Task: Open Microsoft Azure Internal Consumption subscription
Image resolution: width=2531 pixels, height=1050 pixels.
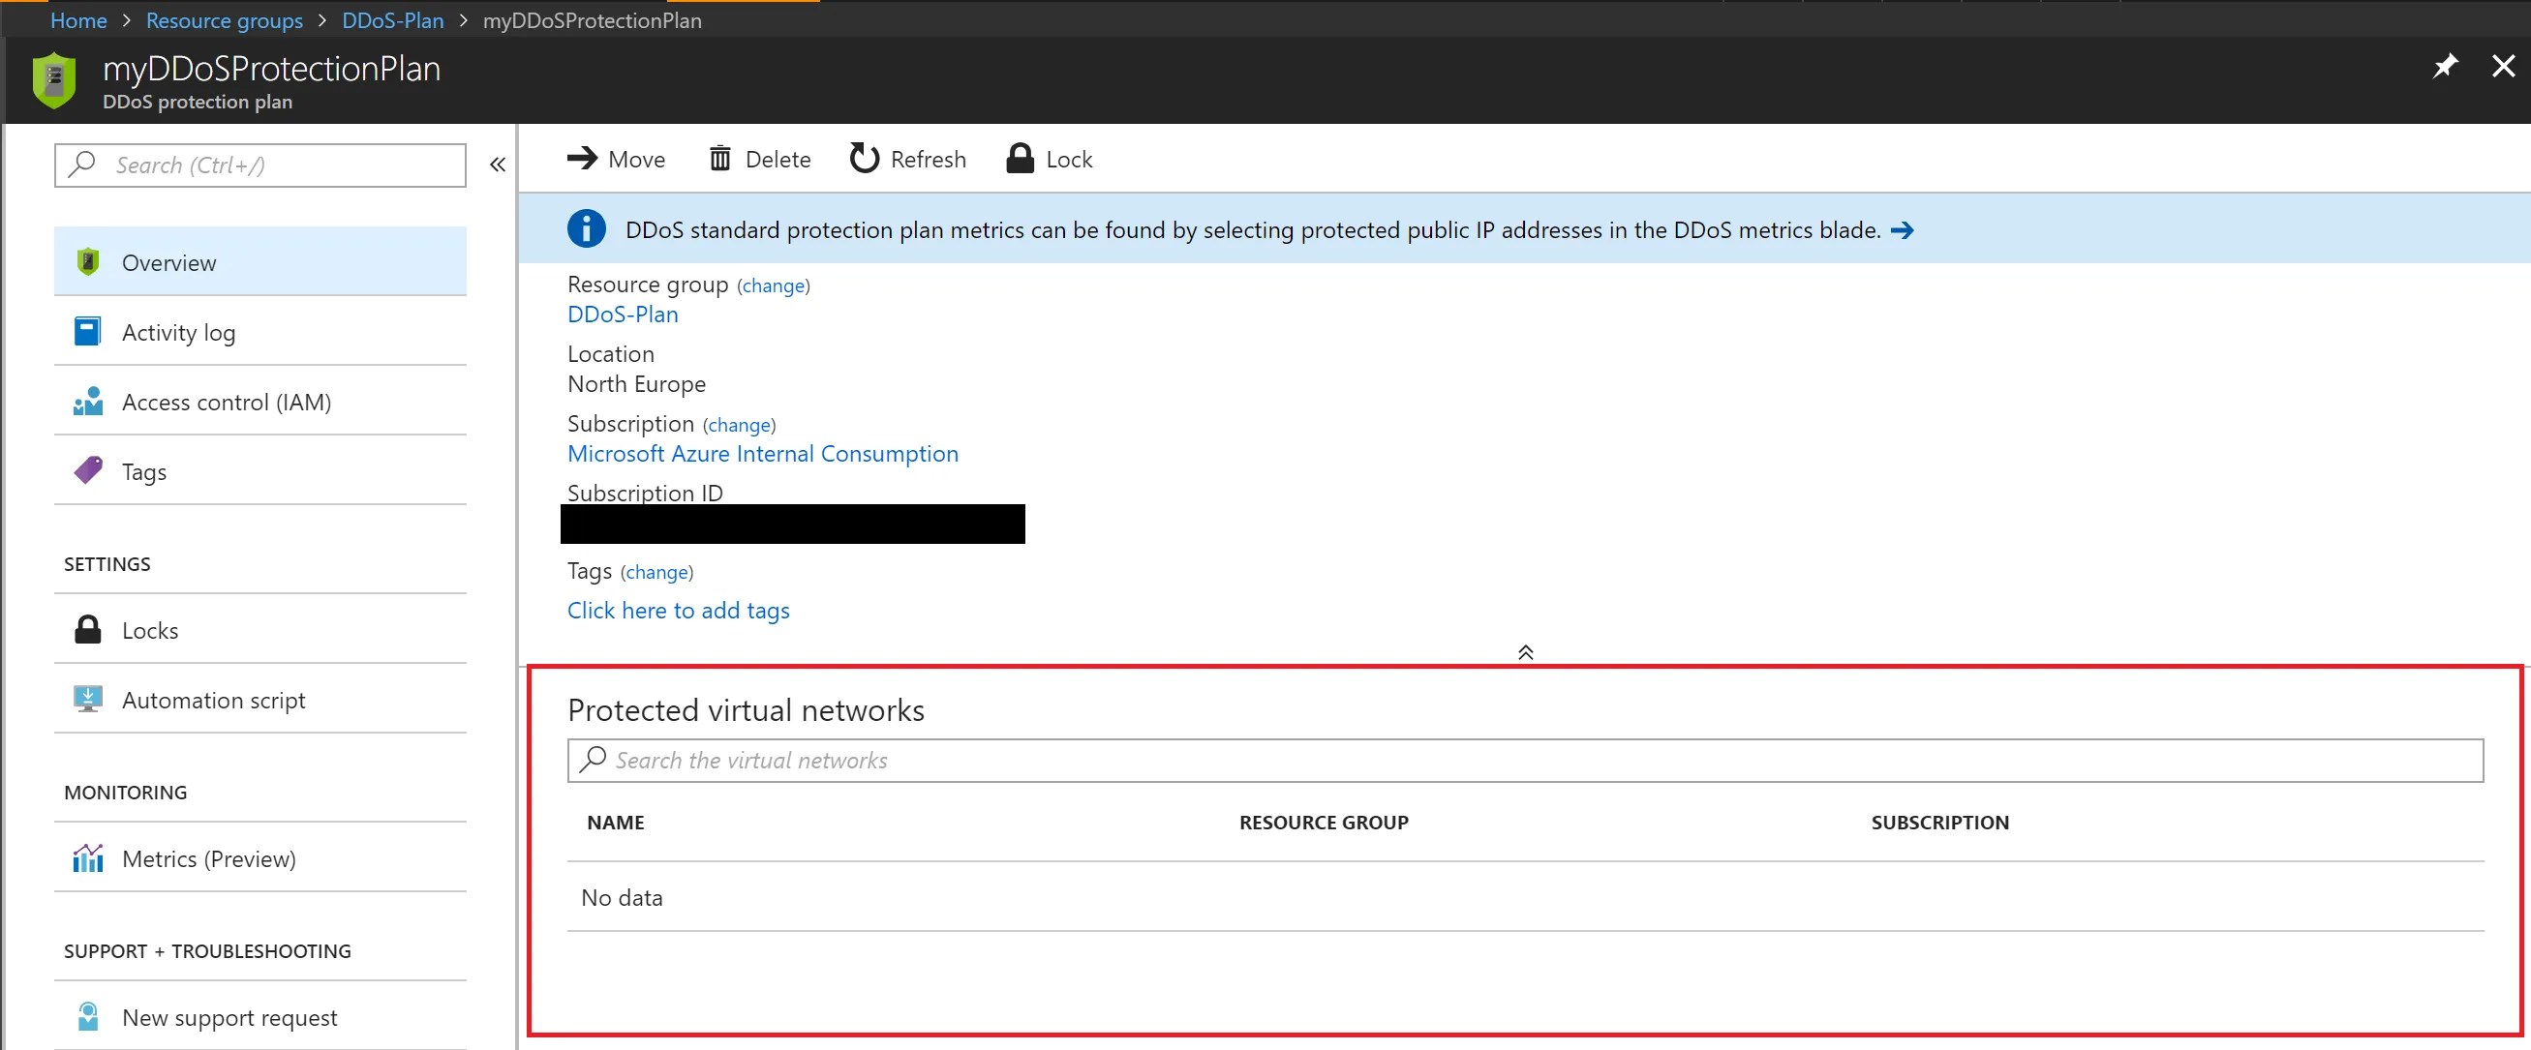Action: (x=762, y=454)
